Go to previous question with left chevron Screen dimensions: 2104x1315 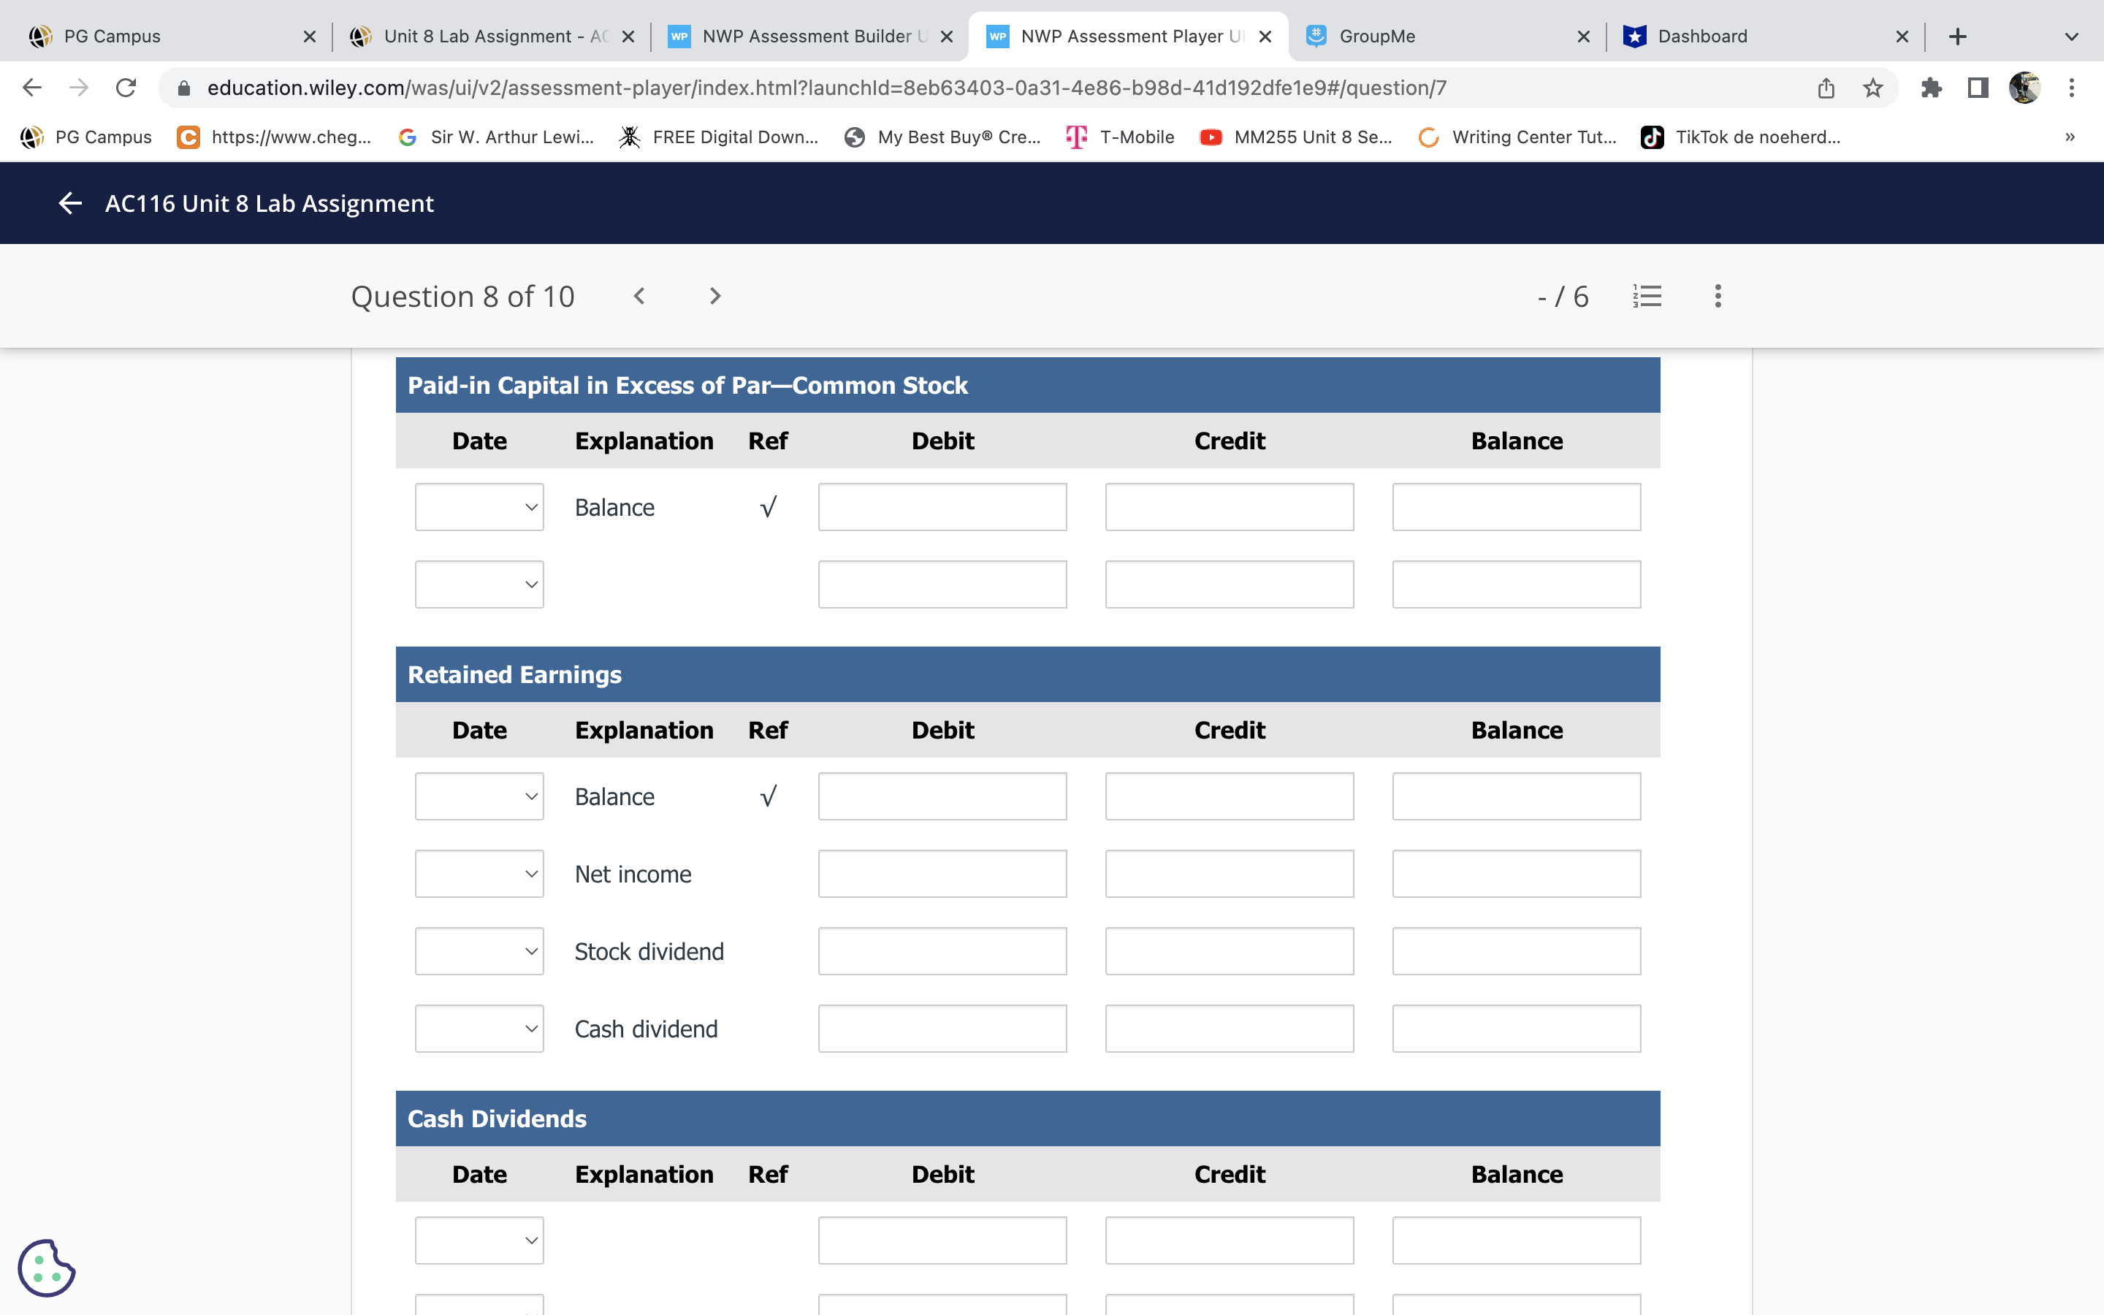(x=639, y=297)
